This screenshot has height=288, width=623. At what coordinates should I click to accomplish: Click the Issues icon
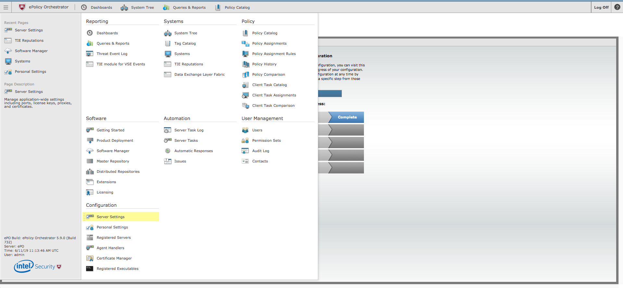tap(168, 161)
